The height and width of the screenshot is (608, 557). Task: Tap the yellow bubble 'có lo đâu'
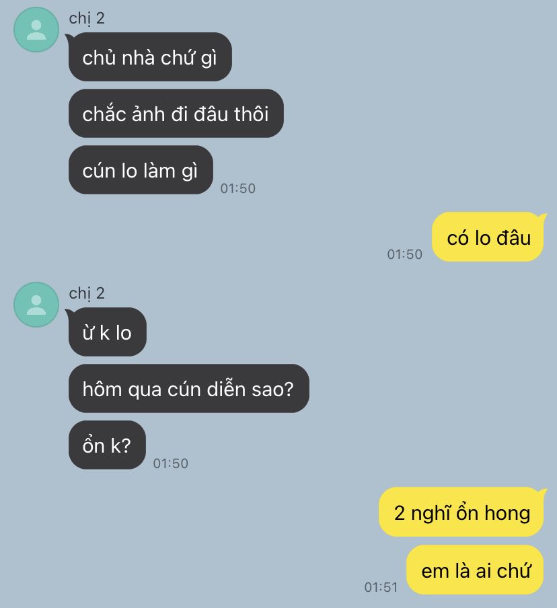[x=488, y=237]
